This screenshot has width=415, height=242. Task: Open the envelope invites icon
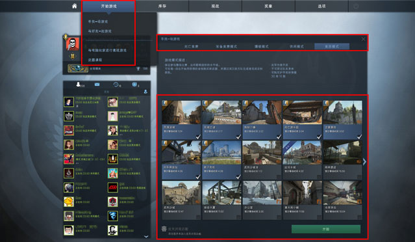[x=97, y=85]
